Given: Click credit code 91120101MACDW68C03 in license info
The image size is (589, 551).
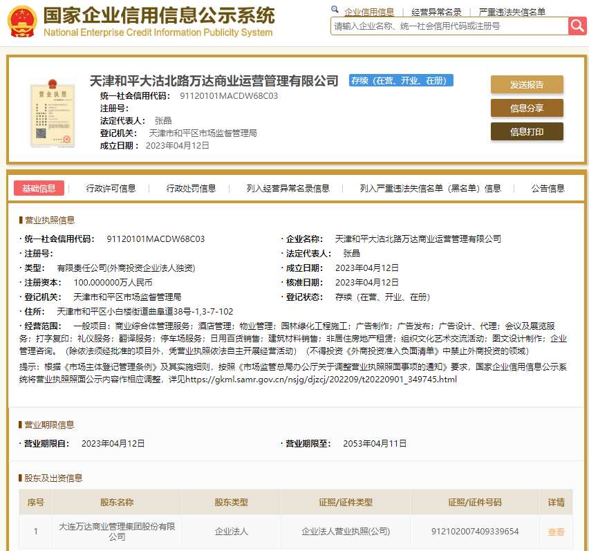Looking at the screenshot, I should click(x=156, y=239).
